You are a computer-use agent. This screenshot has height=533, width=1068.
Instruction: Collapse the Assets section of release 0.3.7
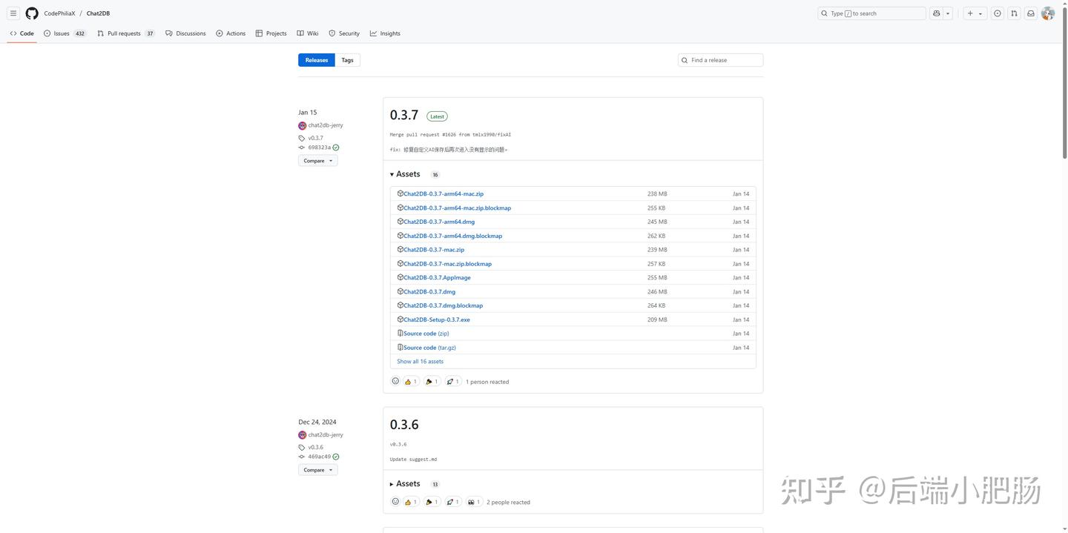pyautogui.click(x=407, y=173)
